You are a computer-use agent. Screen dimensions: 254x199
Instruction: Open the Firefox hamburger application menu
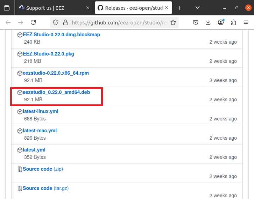246,22
